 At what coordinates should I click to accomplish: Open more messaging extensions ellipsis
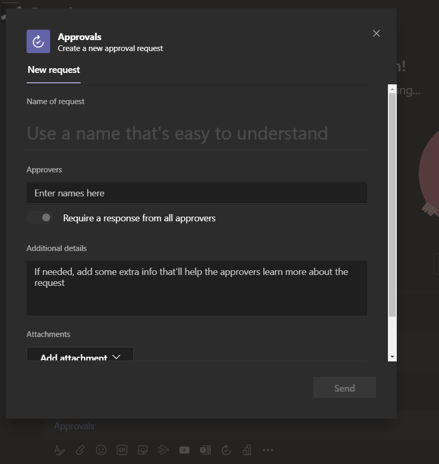coord(267,450)
